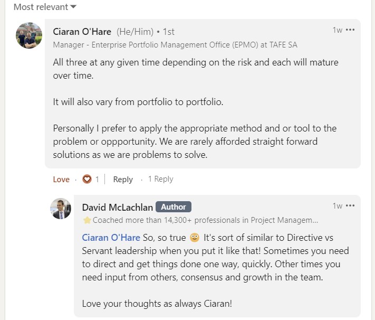Open more options on David's reply
375x320 pixels.
tap(350, 206)
